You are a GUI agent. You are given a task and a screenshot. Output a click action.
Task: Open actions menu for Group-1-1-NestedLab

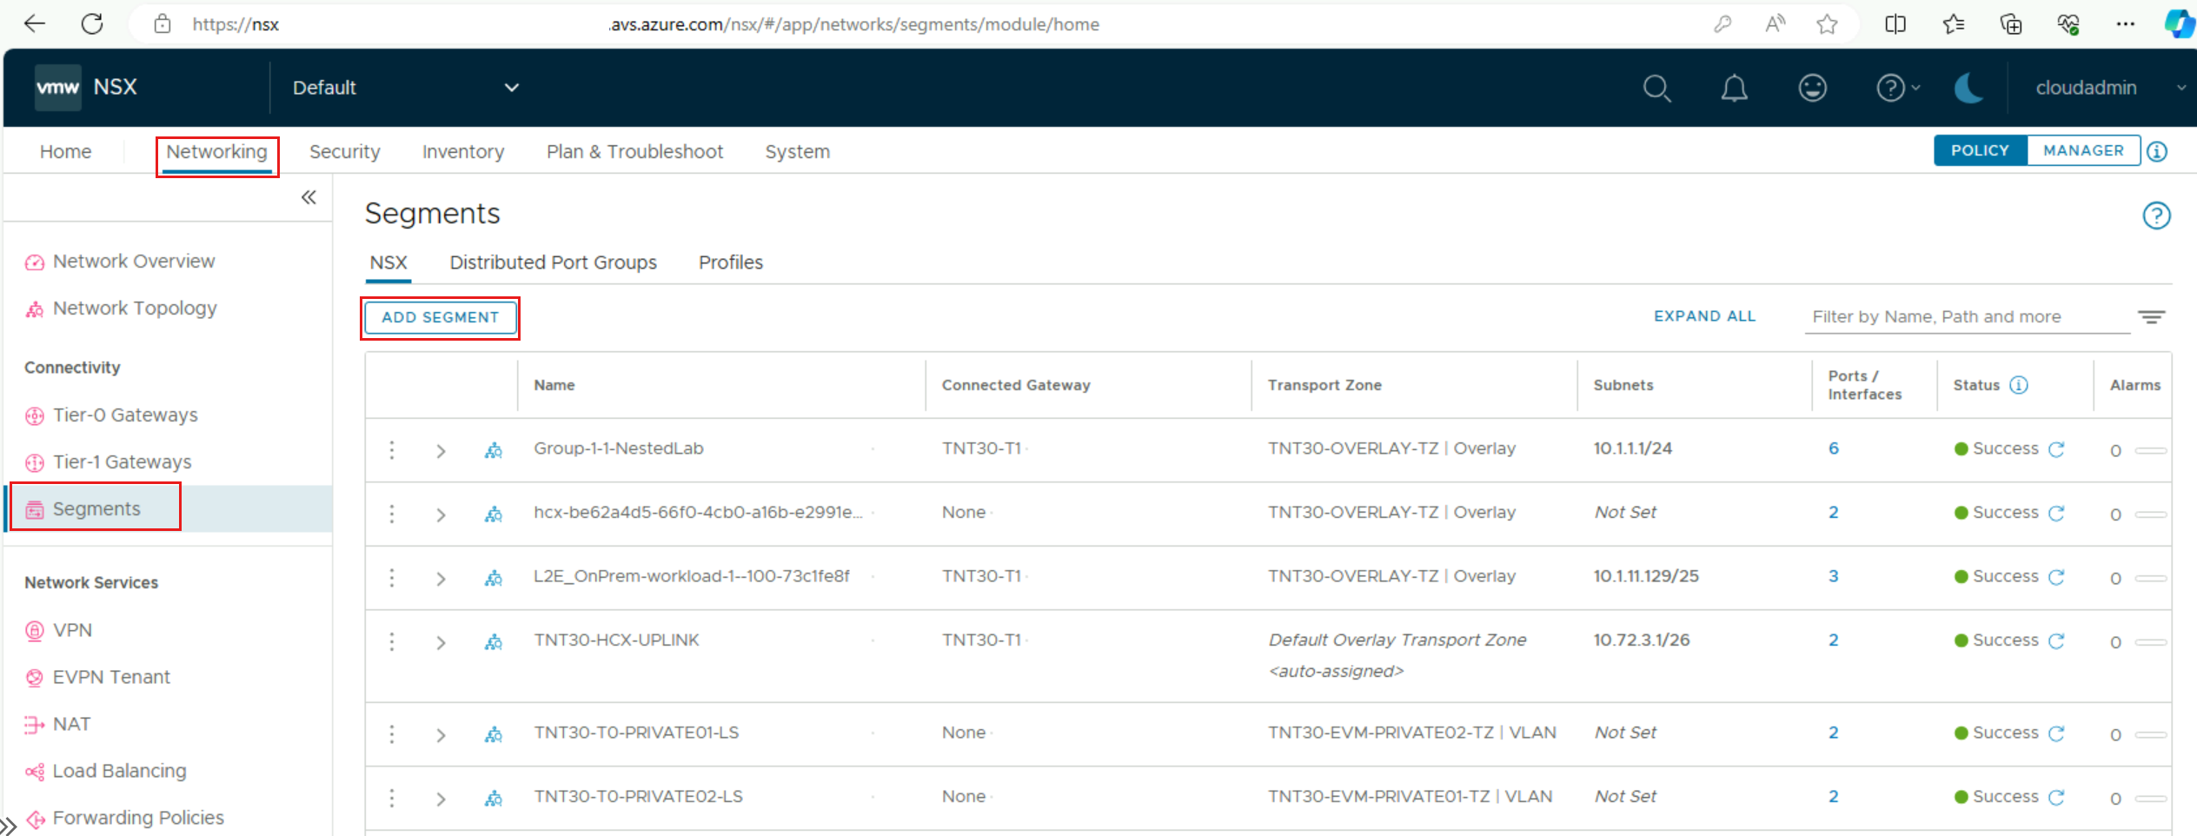tap(392, 449)
